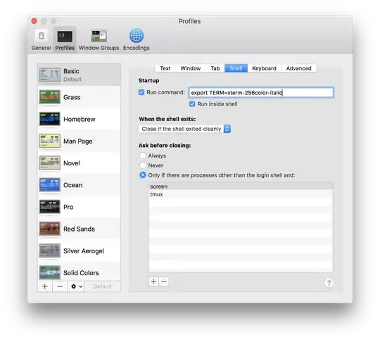Image resolution: width=380 pixels, height=342 pixels.
Task: Select the Never radio option
Action: coord(143,165)
